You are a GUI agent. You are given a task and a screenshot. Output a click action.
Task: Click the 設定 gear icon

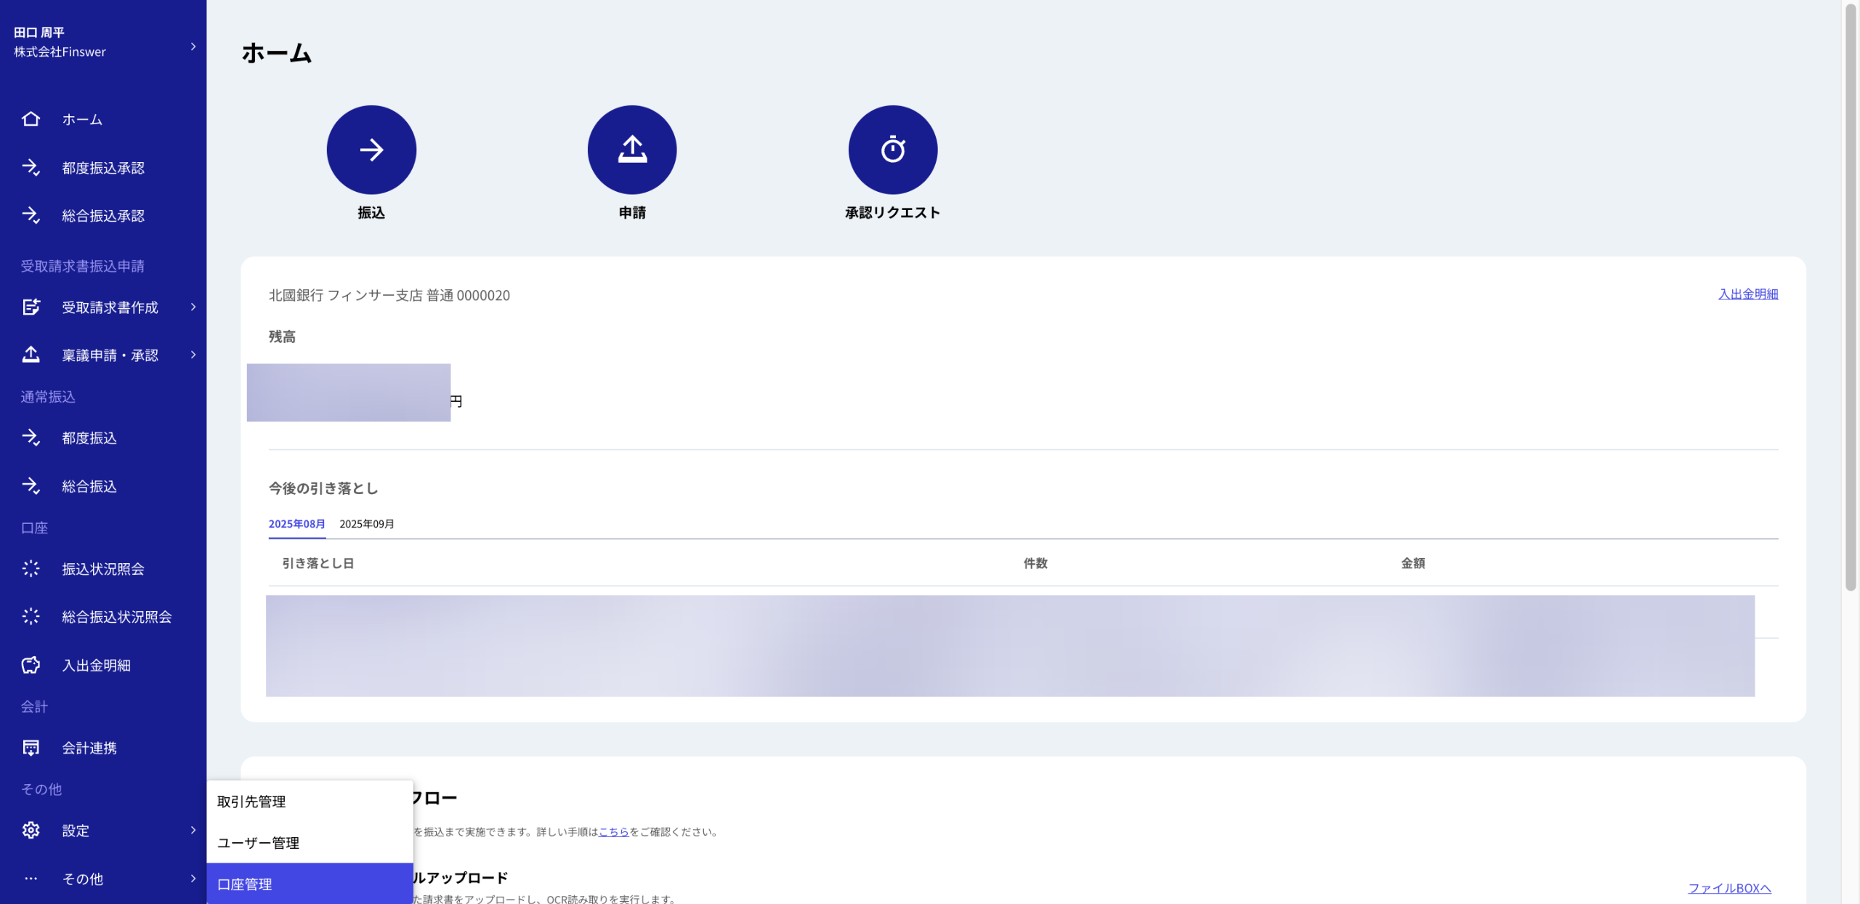pyautogui.click(x=31, y=830)
